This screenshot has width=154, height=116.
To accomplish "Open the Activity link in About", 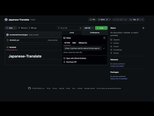I will tap(116, 43).
